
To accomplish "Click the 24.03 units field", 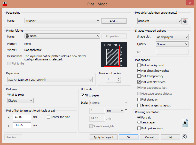I will 97,118.
